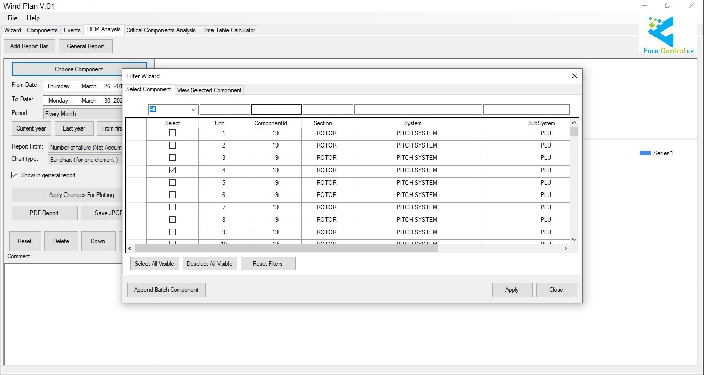This screenshot has width=704, height=375.
Task: Sort by the ComponentId column header
Action: click(x=275, y=123)
